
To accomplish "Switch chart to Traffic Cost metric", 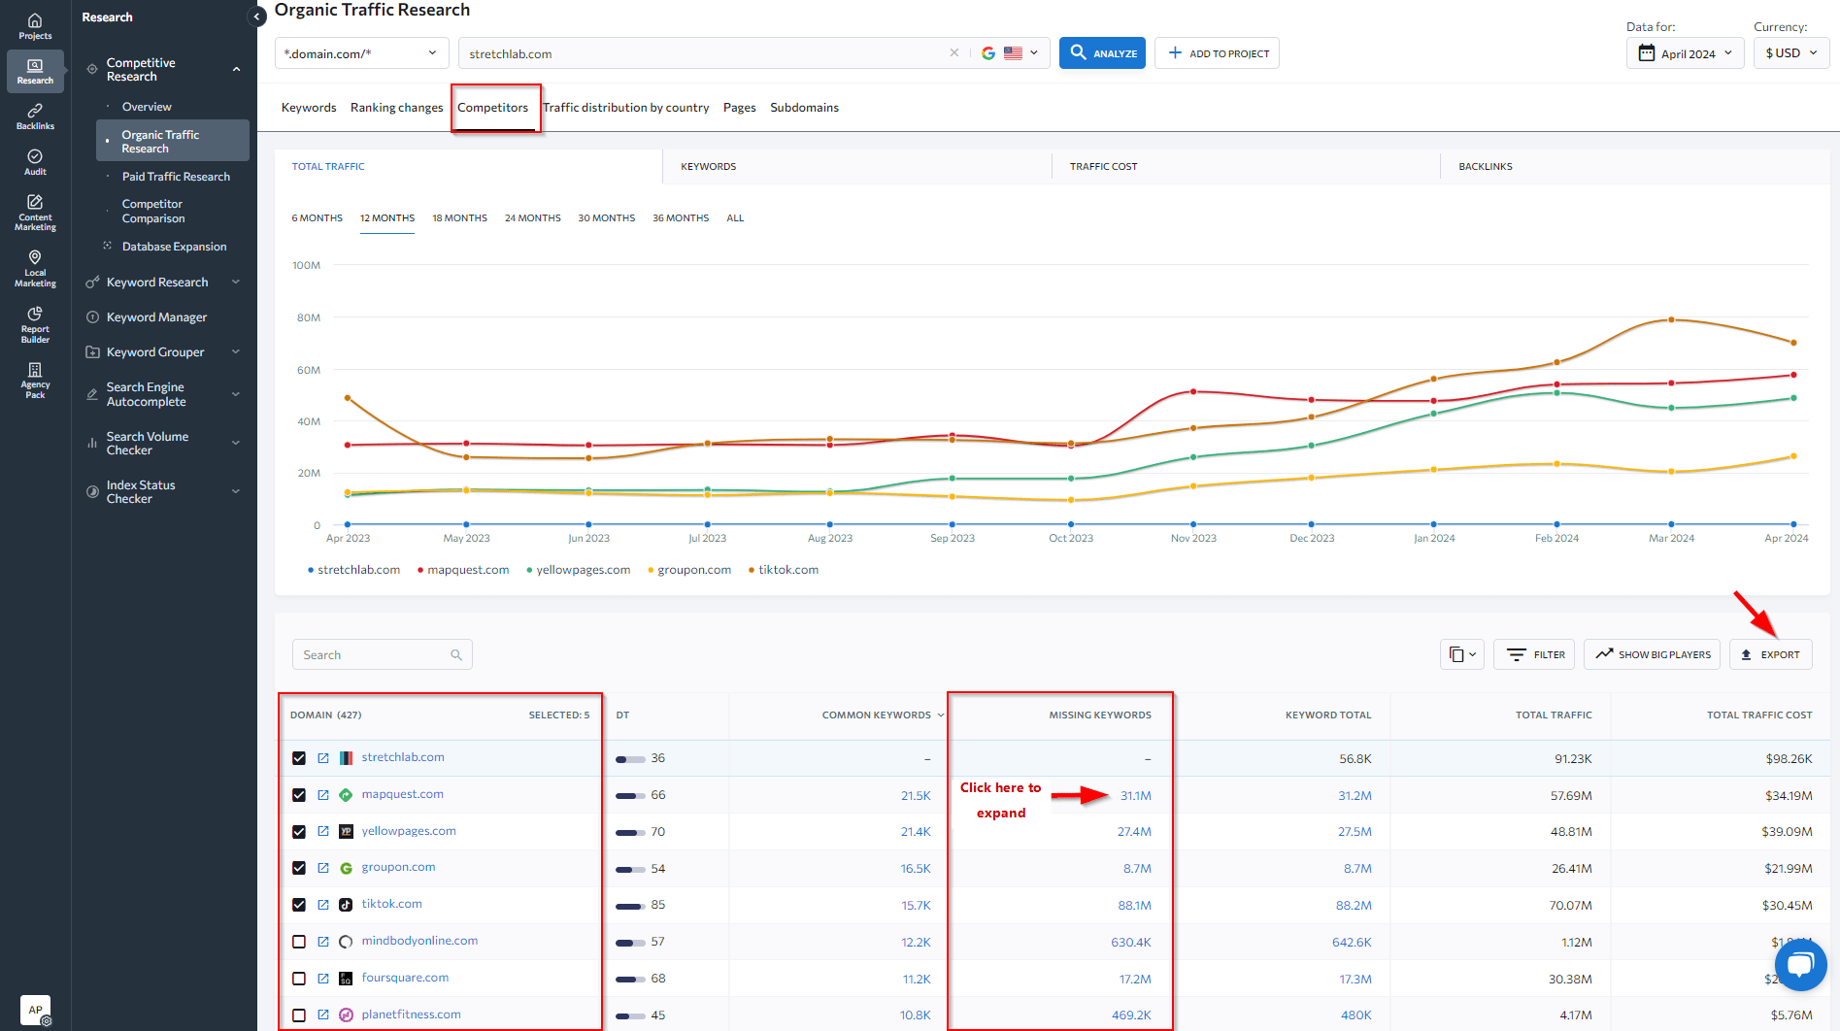I will pos(1103,167).
